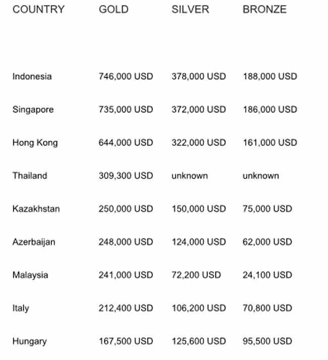
Task: Click the Hong Kong country name
Action: (x=35, y=143)
